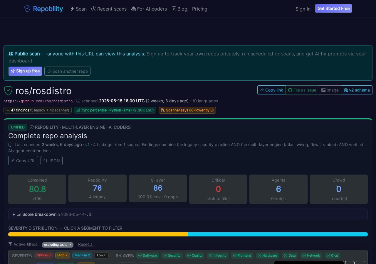Toggle the Security layer filter
Image resolution: width=376 pixels, height=264 pixels.
point(172,255)
